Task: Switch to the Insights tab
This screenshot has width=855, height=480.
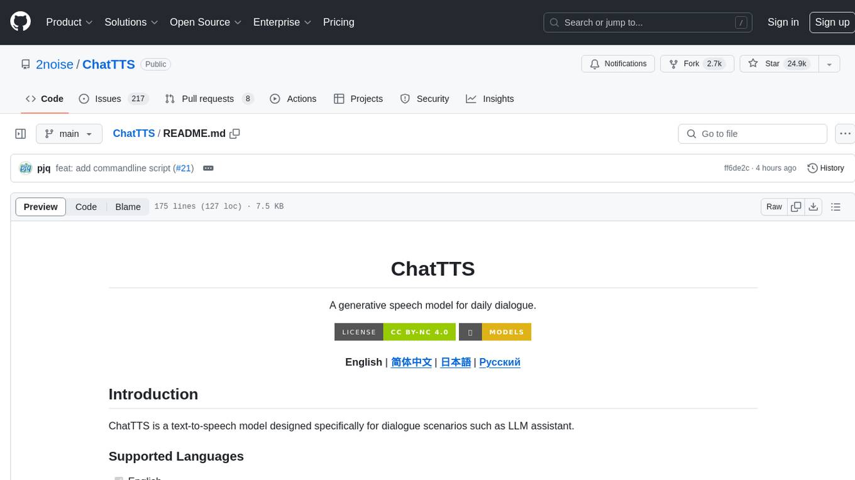Action: click(490, 99)
